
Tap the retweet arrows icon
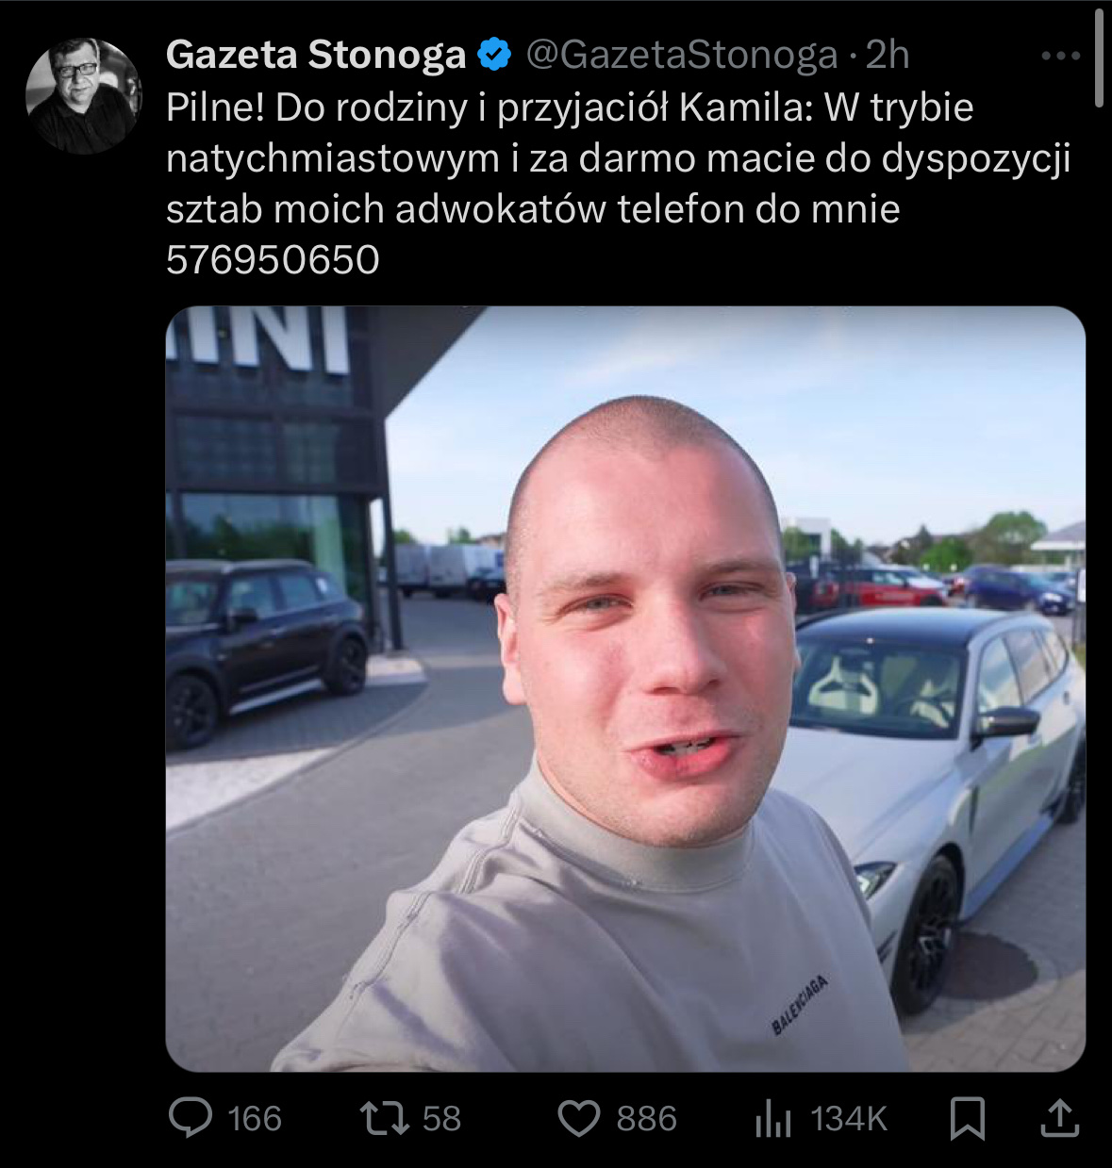(x=384, y=1118)
